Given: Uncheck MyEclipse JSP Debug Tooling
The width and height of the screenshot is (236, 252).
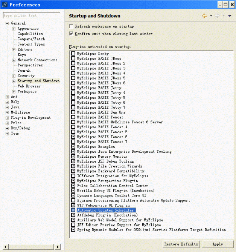Looking at the screenshot, I should pos(73,161).
